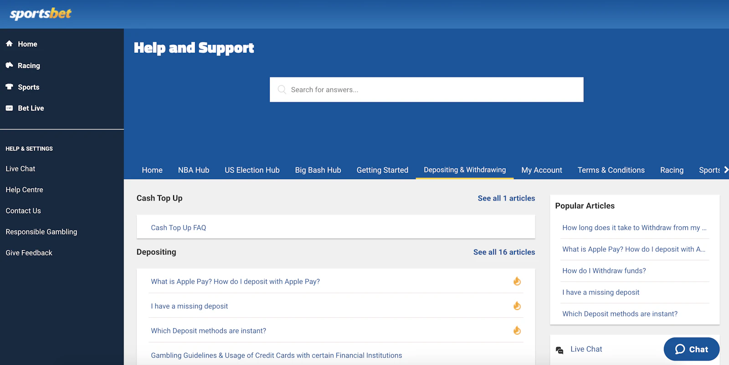This screenshot has height=365, width=729.
Task: Open Which Deposit methods are instant in Depositing list
Action: [x=209, y=331]
